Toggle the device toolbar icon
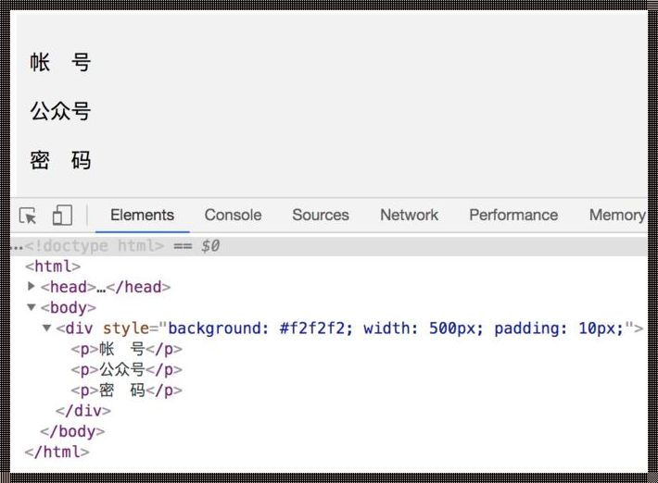658x483 pixels. (x=62, y=216)
